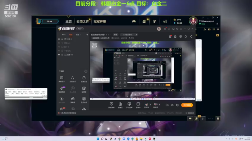Open the 视频连麦 tool
The height and width of the screenshot is (141, 252).
61,90
